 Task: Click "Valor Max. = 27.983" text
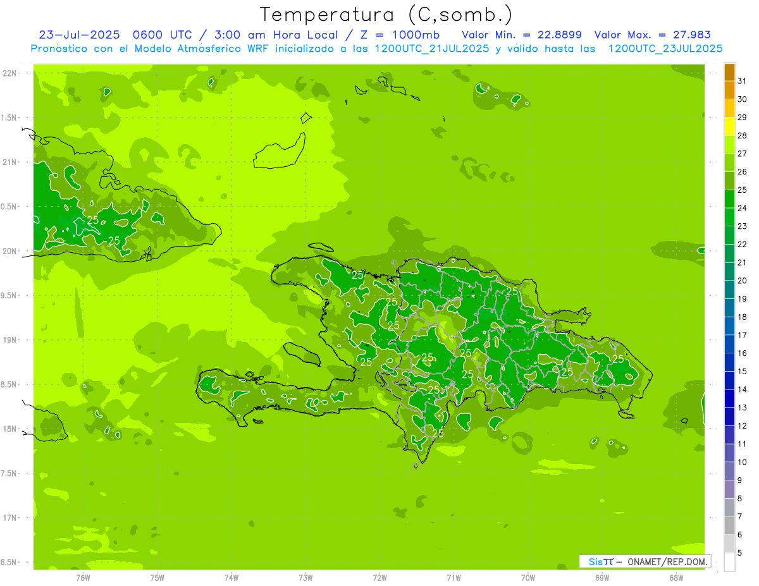point(653,35)
